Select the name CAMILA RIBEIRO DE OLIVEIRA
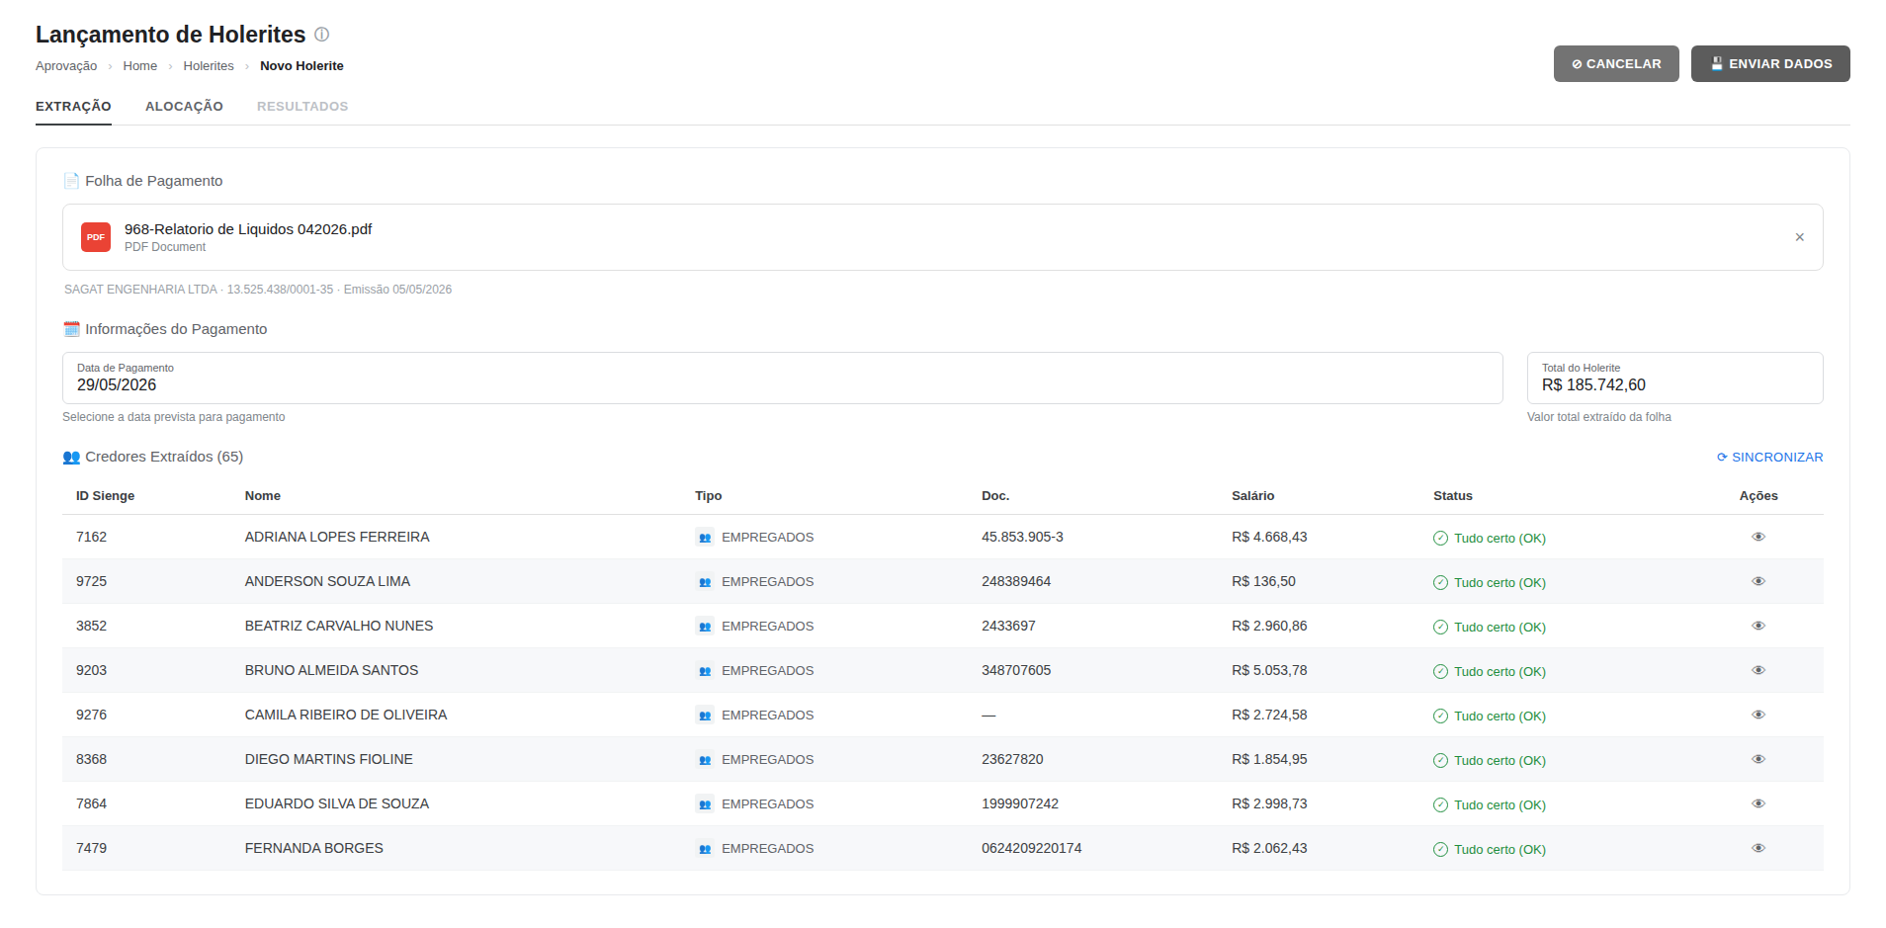 pyautogui.click(x=346, y=715)
